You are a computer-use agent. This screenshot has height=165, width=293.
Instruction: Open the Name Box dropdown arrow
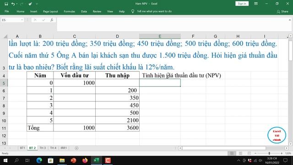point(22,20)
